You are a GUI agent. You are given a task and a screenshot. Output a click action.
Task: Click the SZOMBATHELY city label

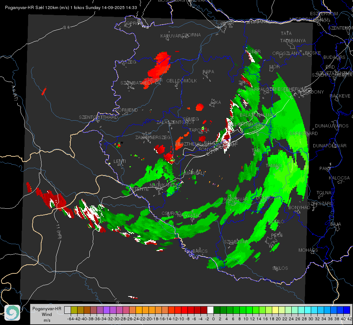(136, 83)
